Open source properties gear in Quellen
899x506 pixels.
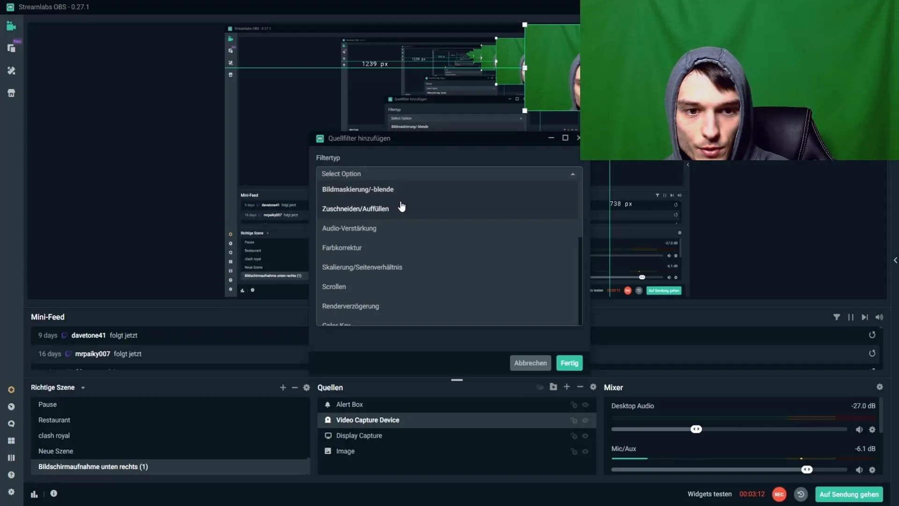click(x=593, y=387)
